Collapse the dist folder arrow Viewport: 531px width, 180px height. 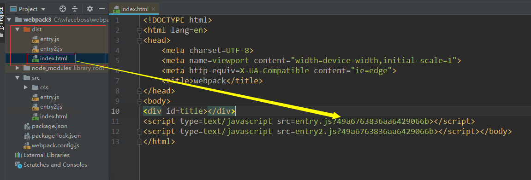(17, 29)
